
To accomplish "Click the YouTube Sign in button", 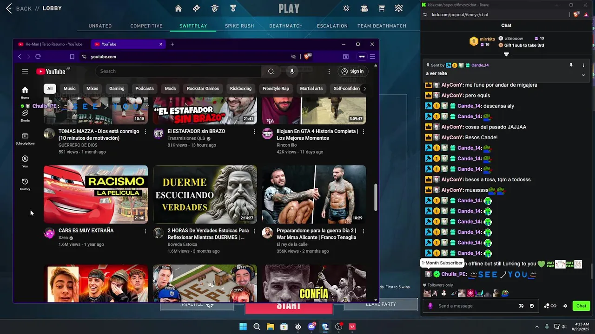I will (352, 71).
